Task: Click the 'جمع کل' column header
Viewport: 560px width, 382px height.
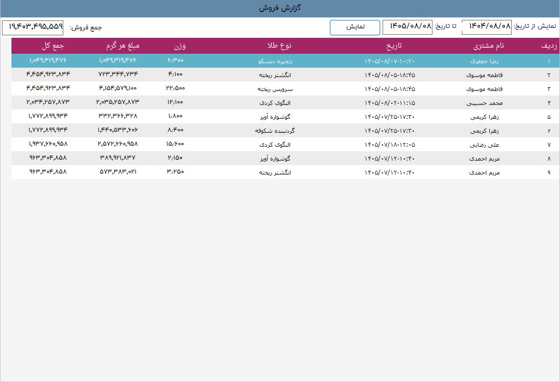Action: 53,46
